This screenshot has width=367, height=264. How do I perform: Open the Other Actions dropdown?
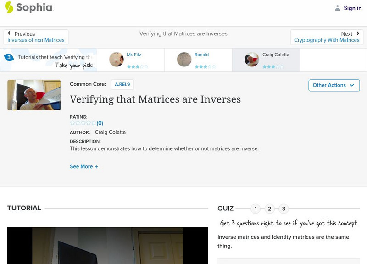tap(334, 85)
